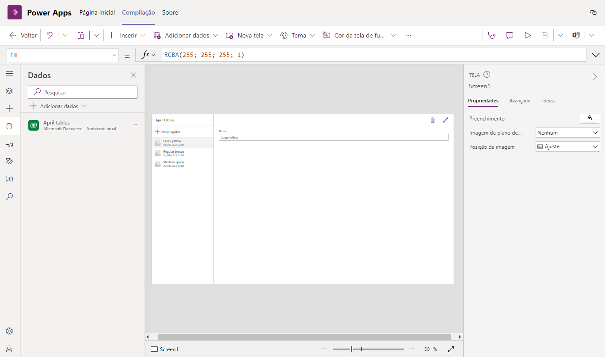Open the toolbar overflow ellipsis menu
The width and height of the screenshot is (605, 357).
(x=409, y=35)
